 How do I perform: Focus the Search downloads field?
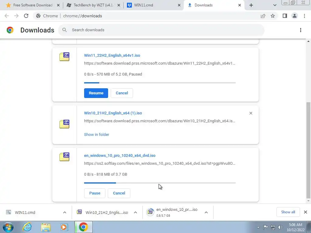[x=161, y=30]
